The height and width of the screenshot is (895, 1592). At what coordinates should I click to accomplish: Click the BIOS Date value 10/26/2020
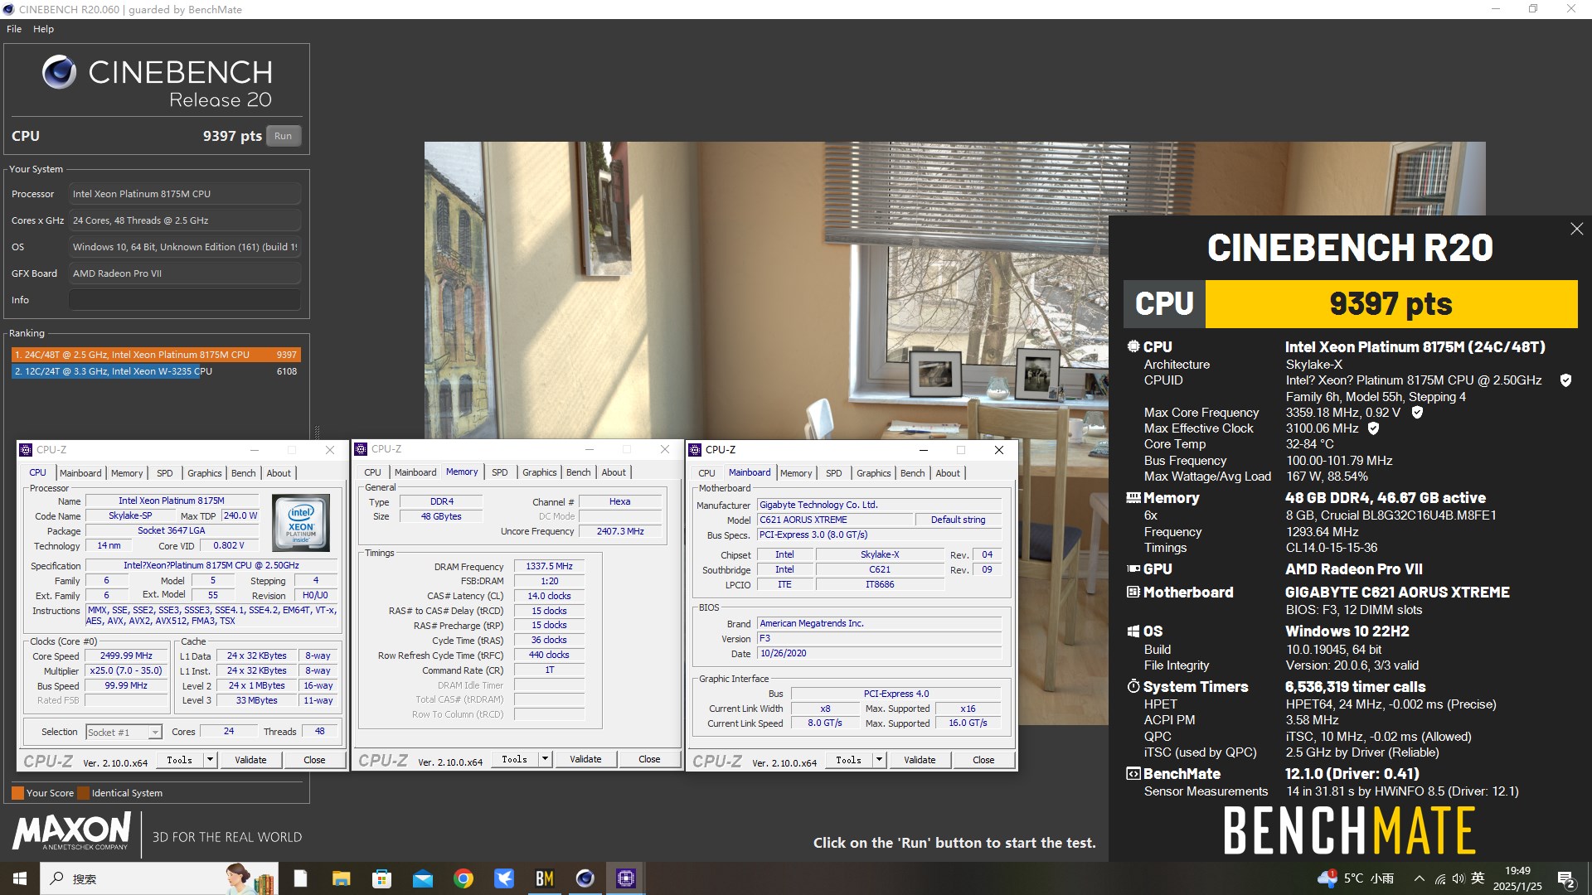(x=880, y=653)
